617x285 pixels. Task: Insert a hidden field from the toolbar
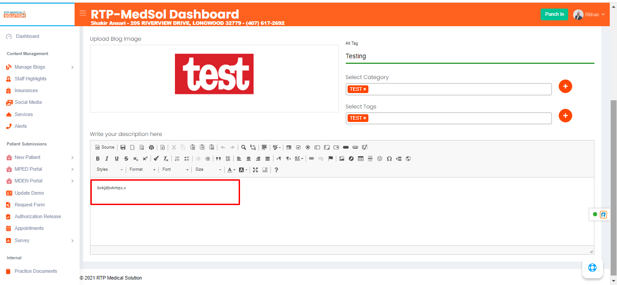point(365,147)
